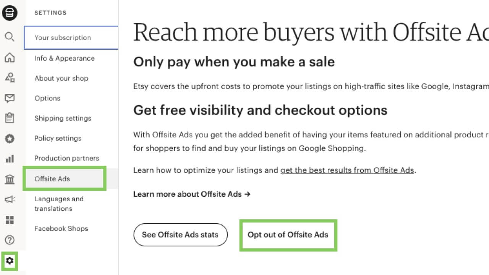
Task: Open Shipping settings from the sidebar
Action: click(x=63, y=118)
